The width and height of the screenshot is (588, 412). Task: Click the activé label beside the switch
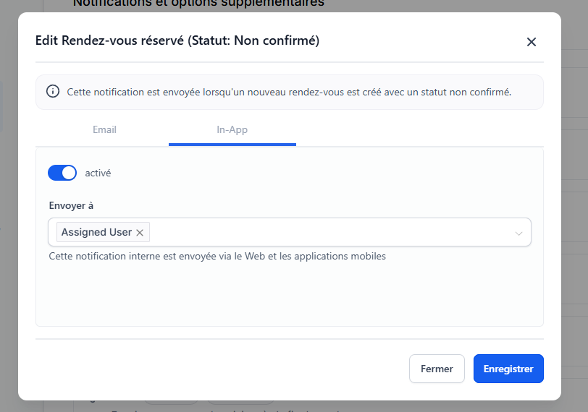pyautogui.click(x=98, y=173)
